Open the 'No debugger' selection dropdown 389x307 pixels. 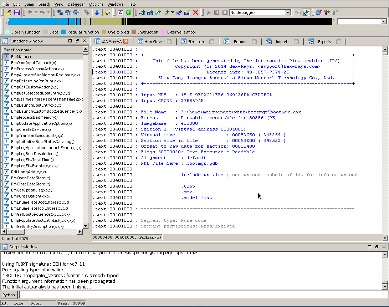[x=288, y=12]
